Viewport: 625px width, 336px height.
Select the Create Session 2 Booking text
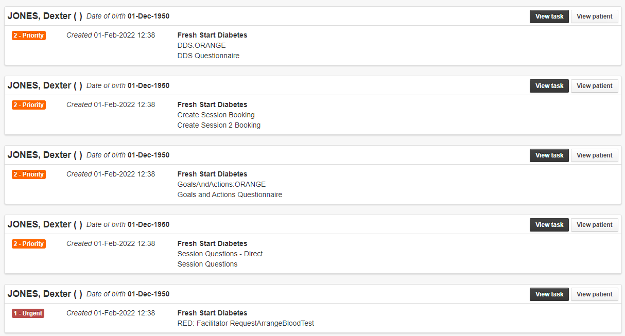point(219,125)
